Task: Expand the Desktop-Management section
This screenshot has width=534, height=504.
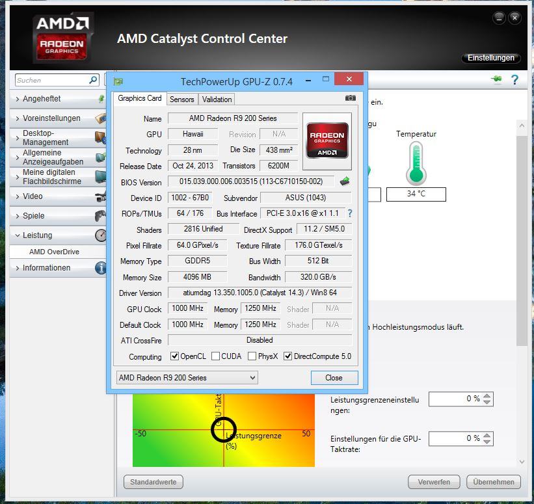Action: click(x=18, y=138)
